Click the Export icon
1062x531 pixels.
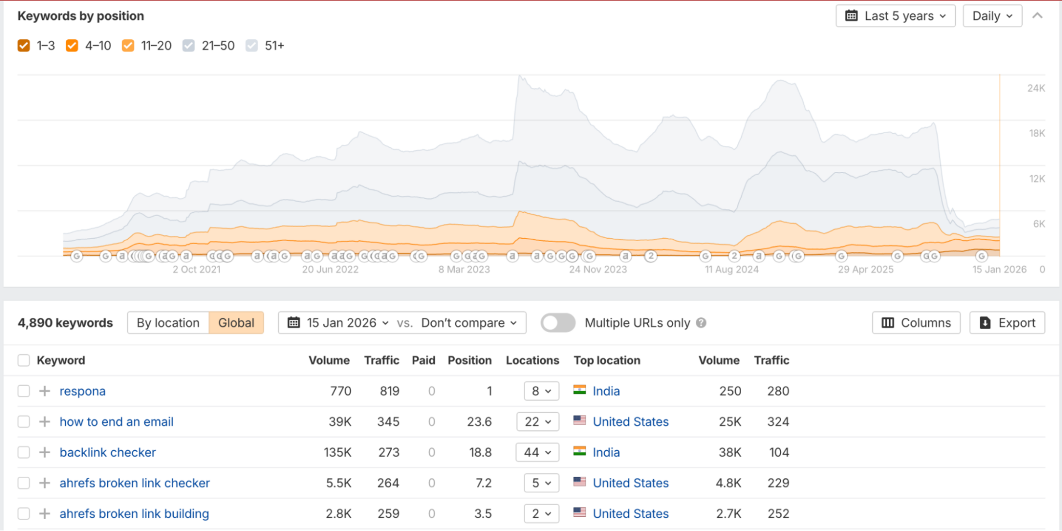pyautogui.click(x=986, y=323)
